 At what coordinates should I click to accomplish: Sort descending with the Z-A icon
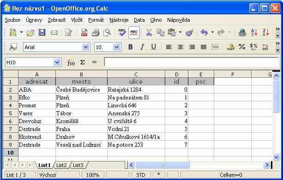click(x=265, y=33)
